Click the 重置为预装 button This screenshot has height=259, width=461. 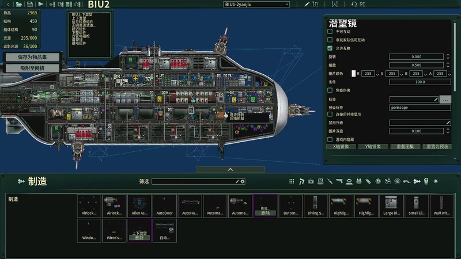437,147
